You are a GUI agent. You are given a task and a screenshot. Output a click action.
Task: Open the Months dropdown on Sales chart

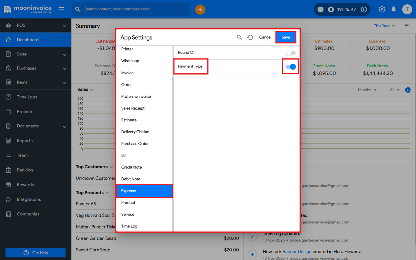[367, 90]
